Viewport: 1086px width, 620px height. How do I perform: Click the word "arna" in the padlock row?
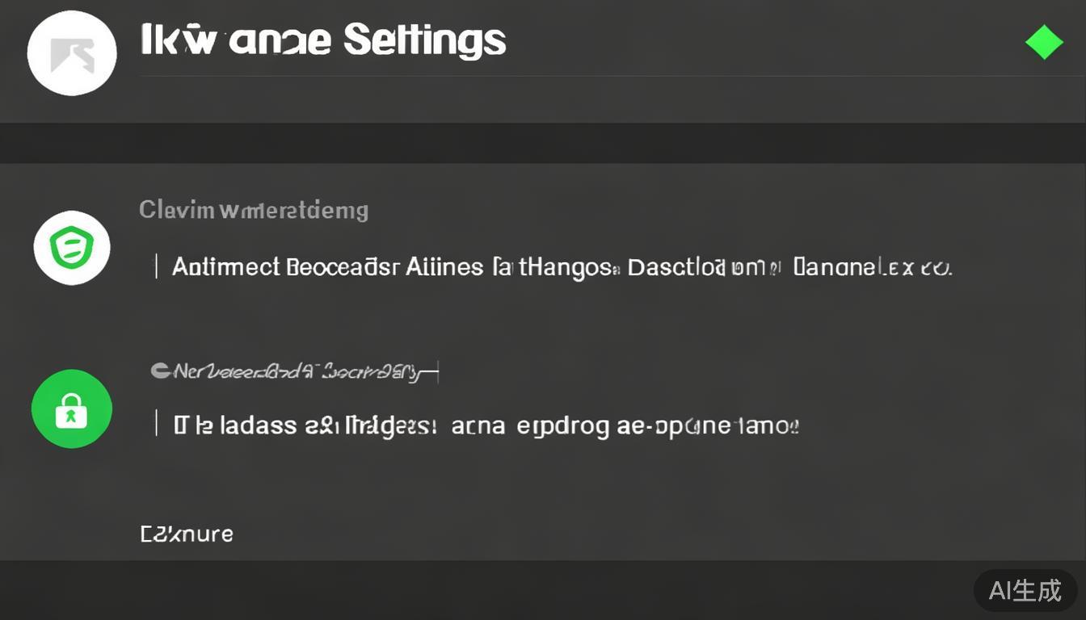[478, 425]
